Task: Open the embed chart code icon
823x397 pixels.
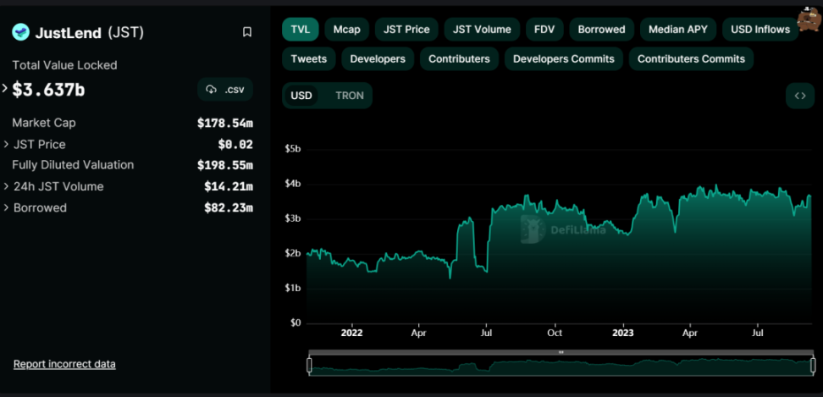Action: tap(800, 96)
